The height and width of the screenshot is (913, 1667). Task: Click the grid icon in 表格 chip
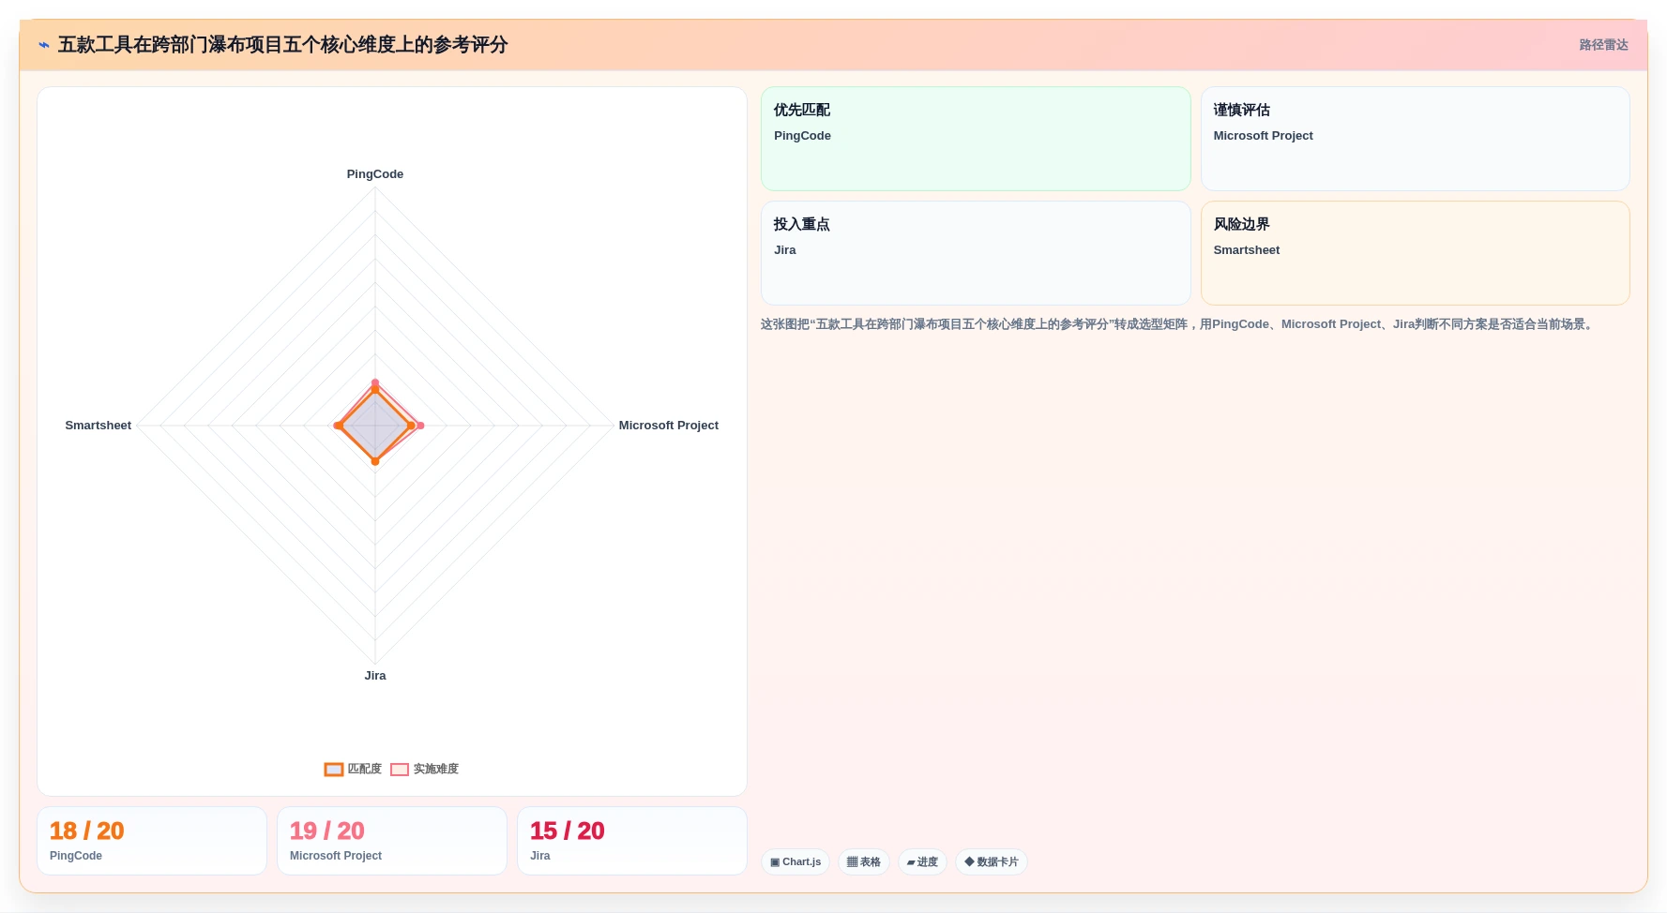852,862
